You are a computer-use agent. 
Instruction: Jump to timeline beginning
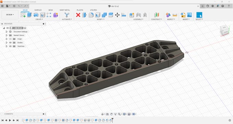2,120
